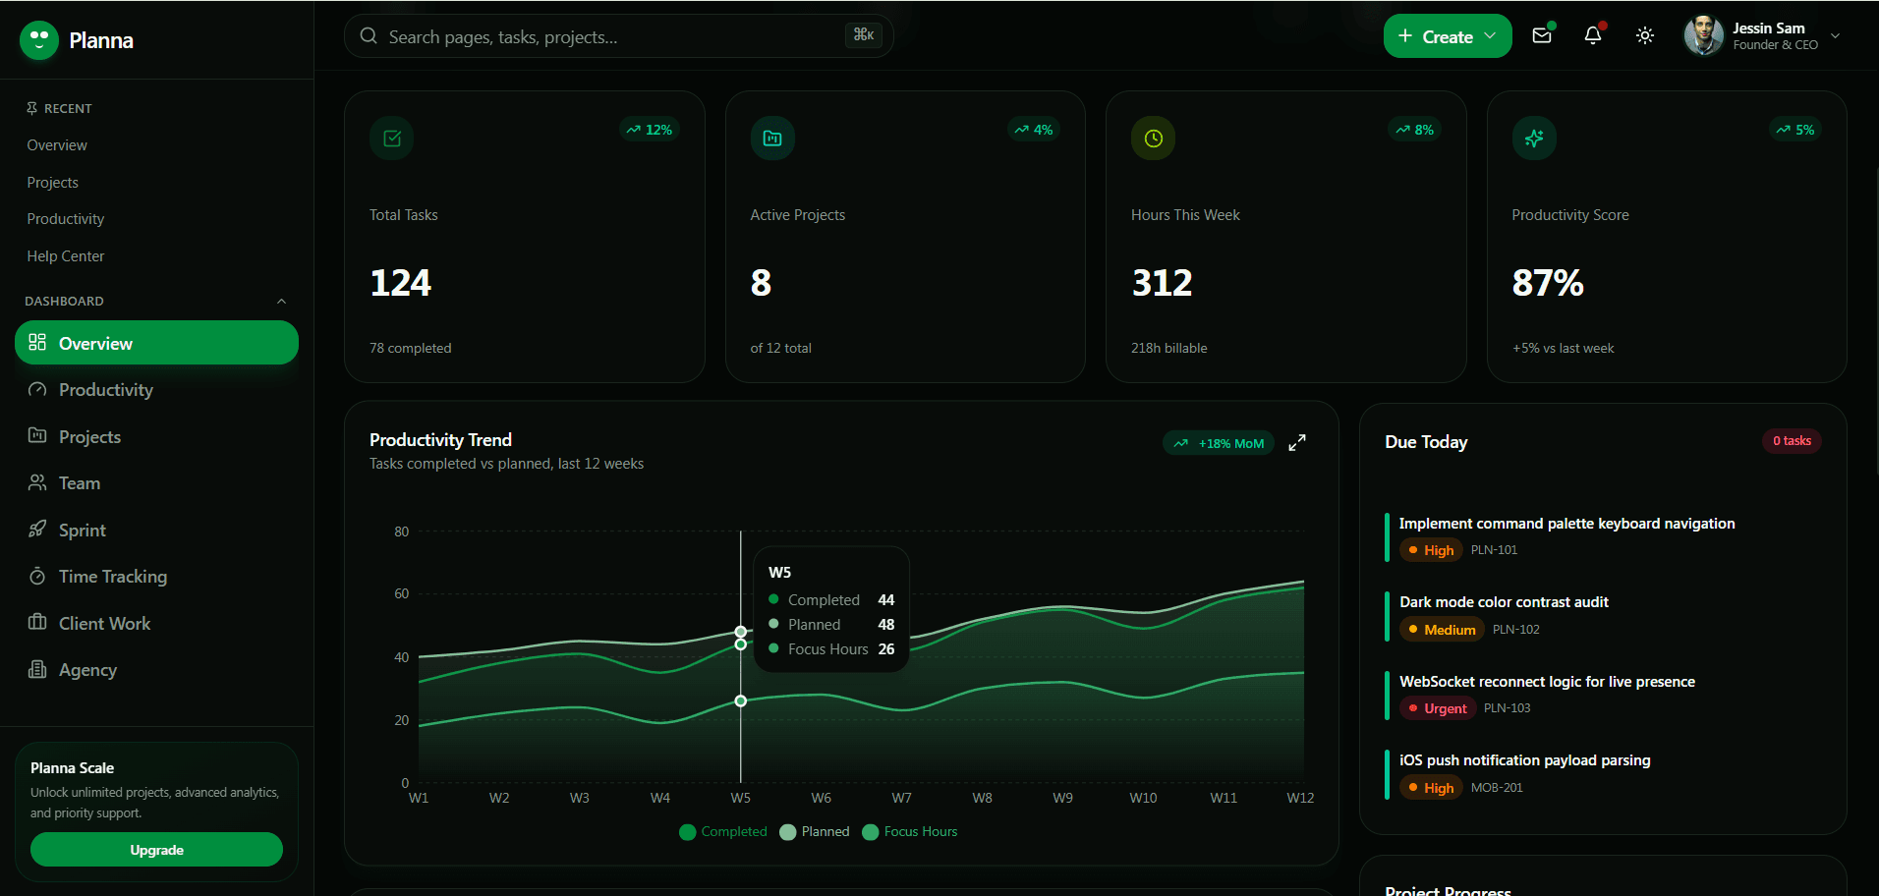Toggle the Focus Hours series in legend
The width and height of the screenshot is (1879, 896).
(x=910, y=832)
